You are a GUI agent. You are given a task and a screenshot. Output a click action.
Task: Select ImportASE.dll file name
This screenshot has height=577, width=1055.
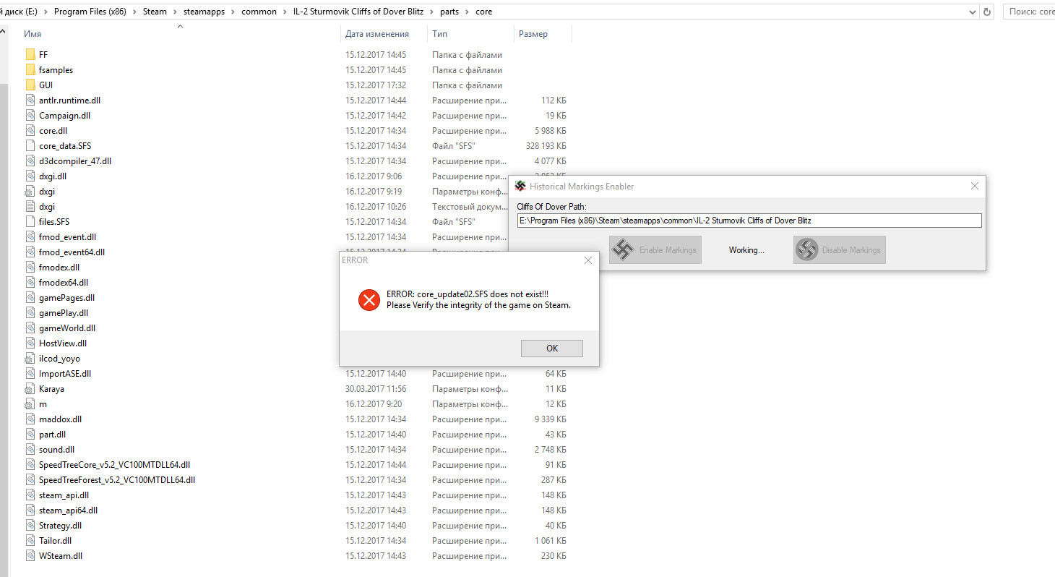[x=65, y=374]
